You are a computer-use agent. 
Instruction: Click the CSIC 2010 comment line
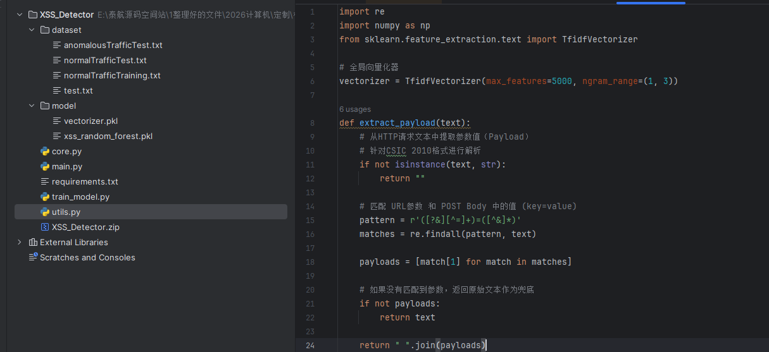(x=420, y=150)
